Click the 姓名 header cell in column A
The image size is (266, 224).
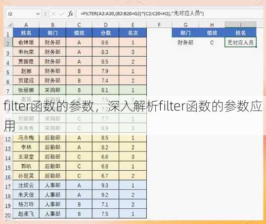tap(26, 33)
